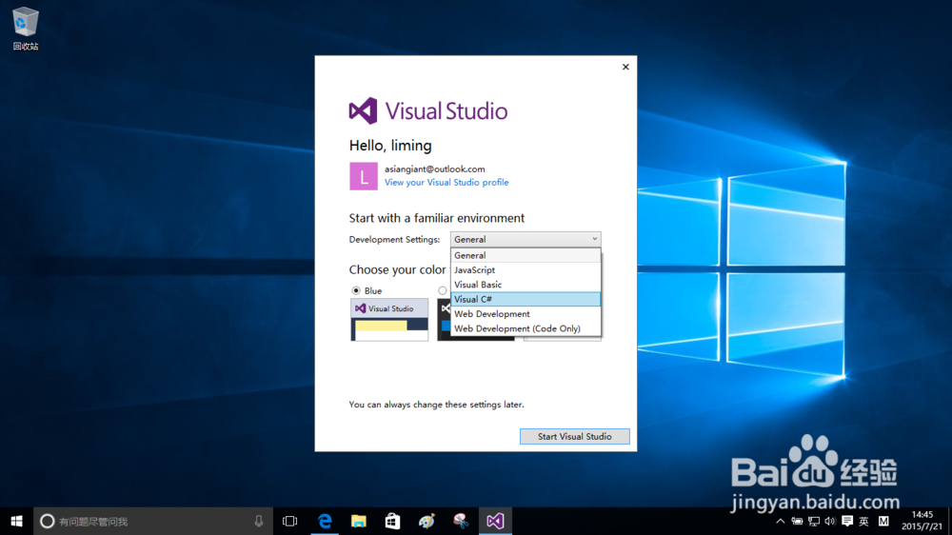
Task: Open the Snipping Tool taskbar icon
Action: point(461,521)
